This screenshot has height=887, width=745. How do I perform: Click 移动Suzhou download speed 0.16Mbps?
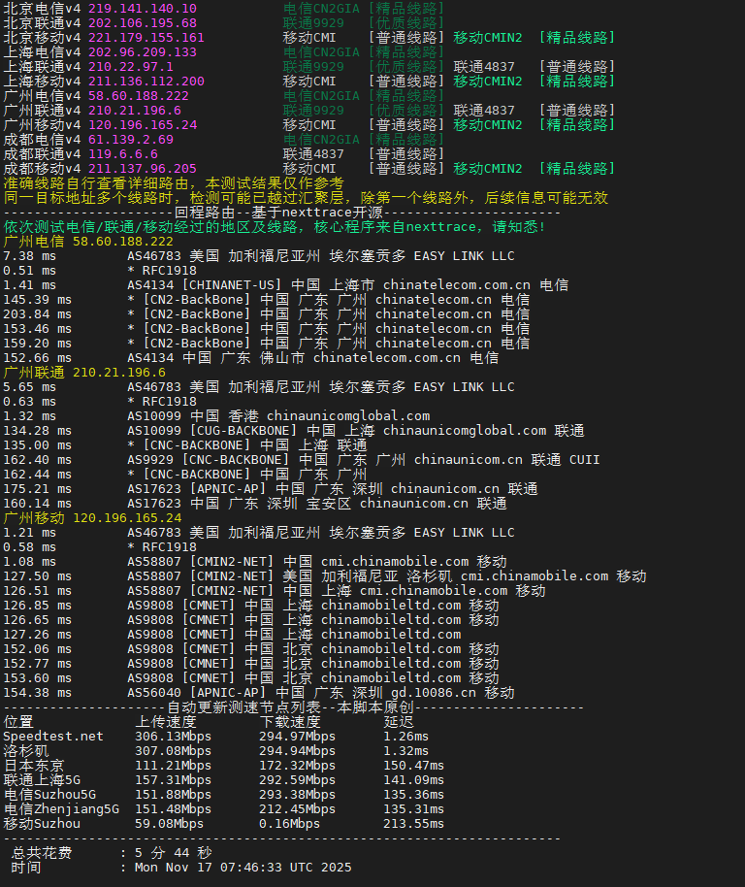pyautogui.click(x=289, y=823)
